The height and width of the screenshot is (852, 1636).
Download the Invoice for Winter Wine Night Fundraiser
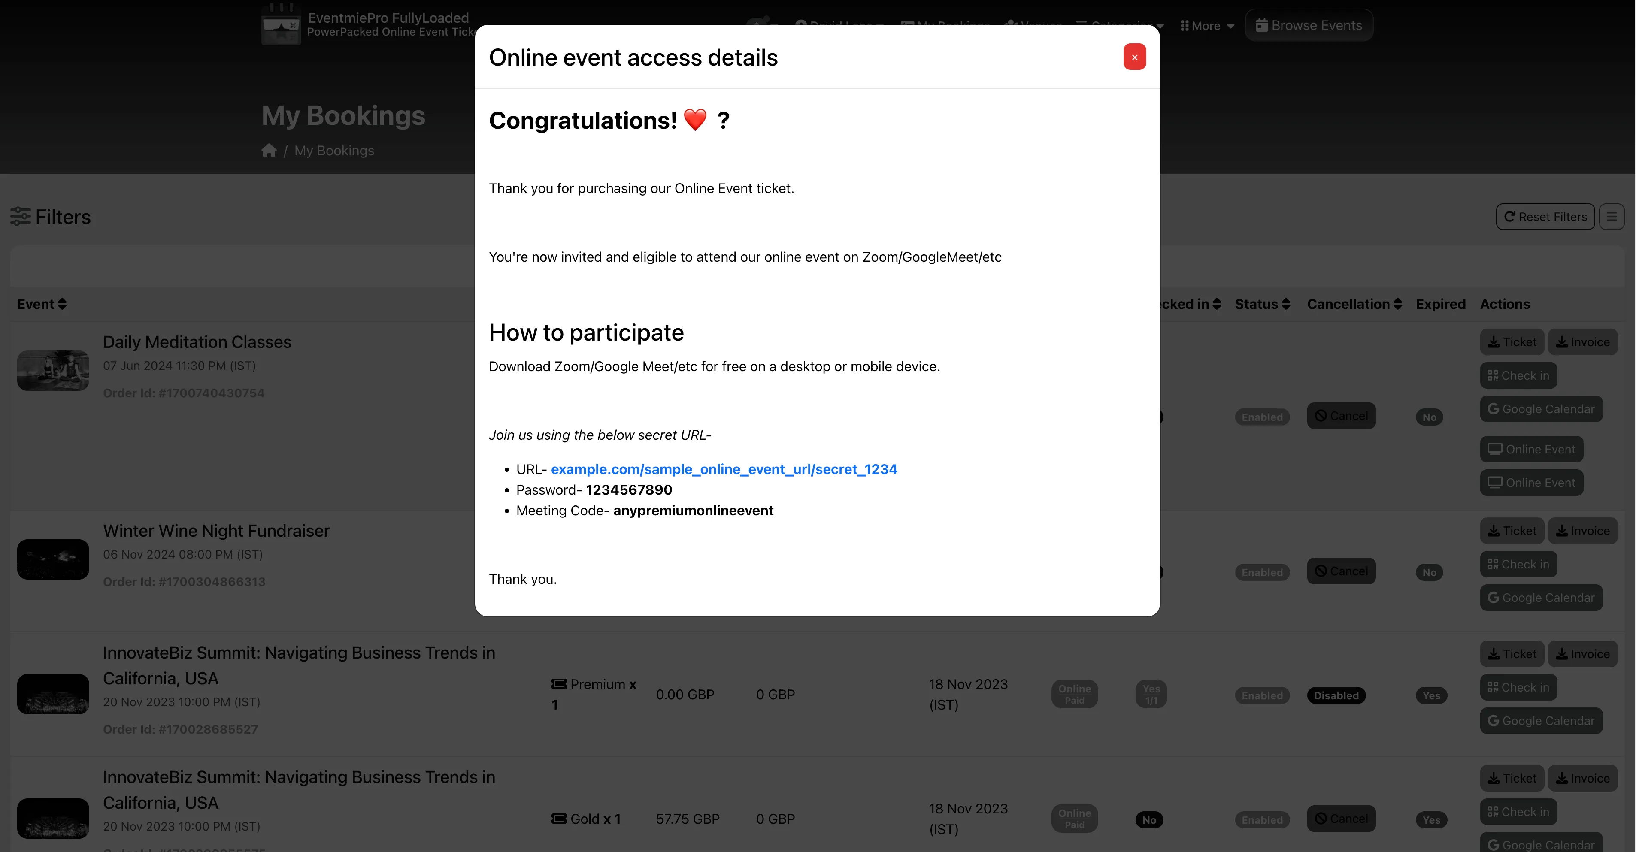pos(1583,530)
